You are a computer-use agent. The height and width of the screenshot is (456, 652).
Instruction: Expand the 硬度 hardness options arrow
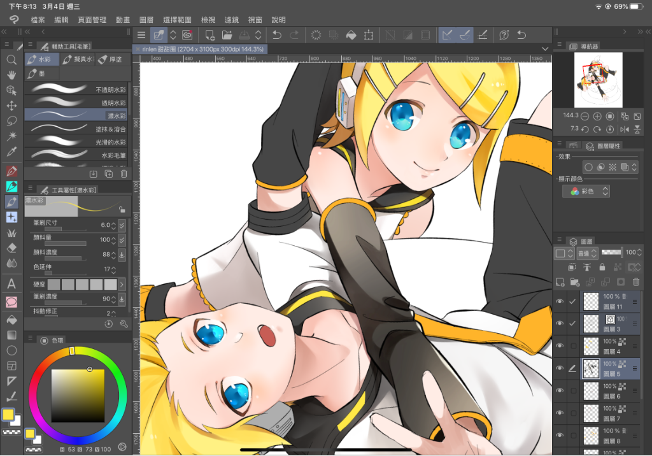pos(122,285)
